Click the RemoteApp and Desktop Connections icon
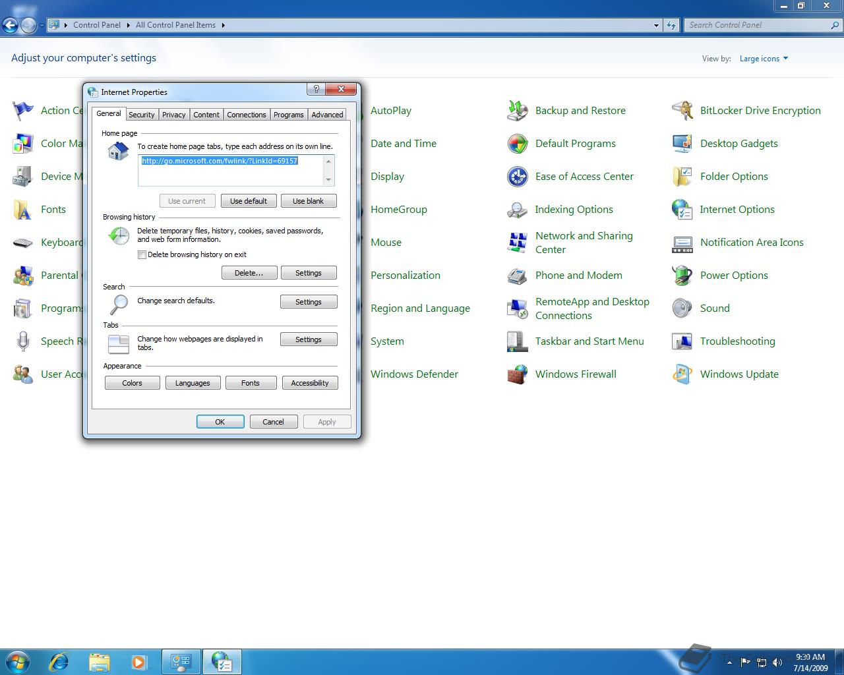This screenshot has width=844, height=675. pos(518,308)
